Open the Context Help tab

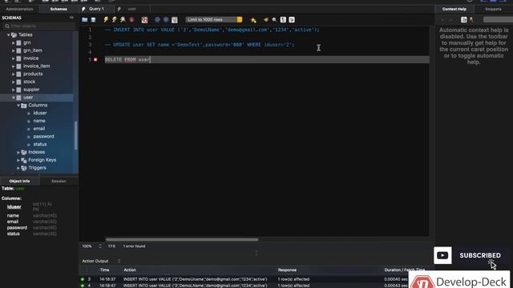(x=454, y=9)
